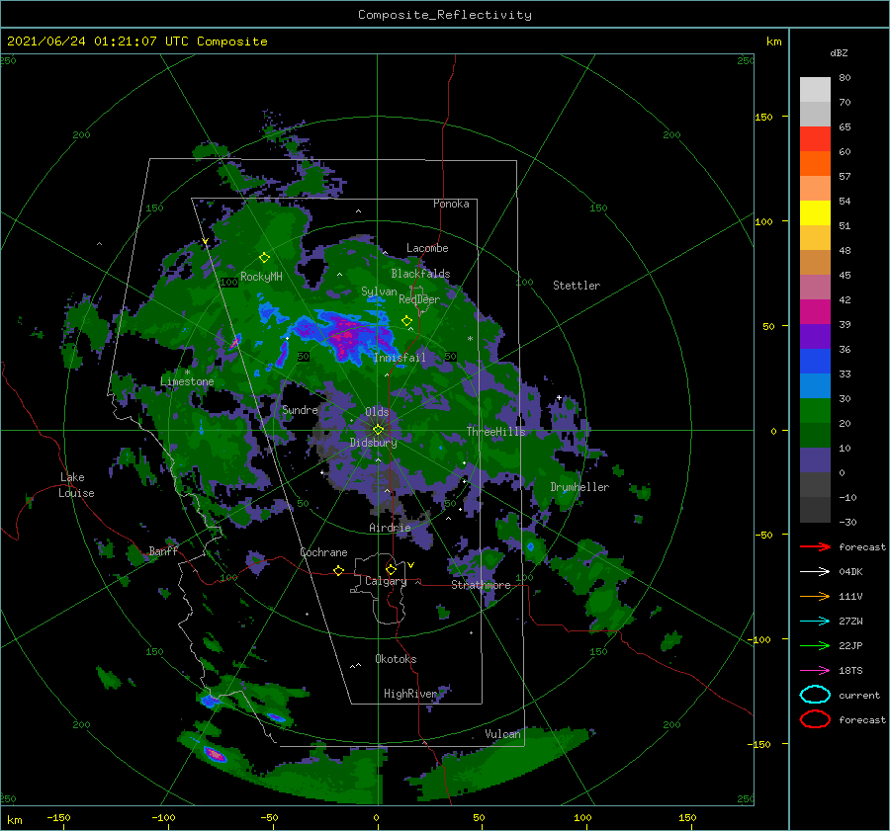Screen dimensions: 890x831
Task: Click the Sundre town label
Action: point(300,409)
